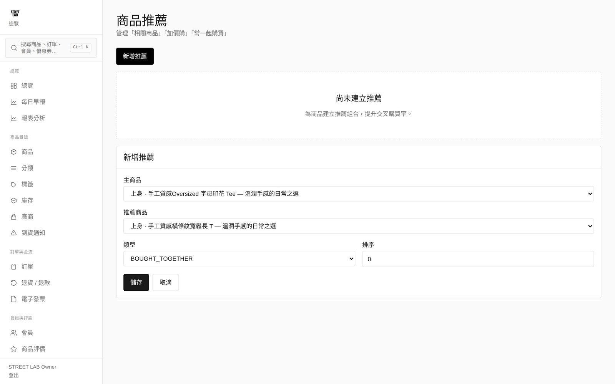Viewport: 615px width, 384px height.
Task: Click the 訂單與金流 section label
Action: [x=22, y=252]
